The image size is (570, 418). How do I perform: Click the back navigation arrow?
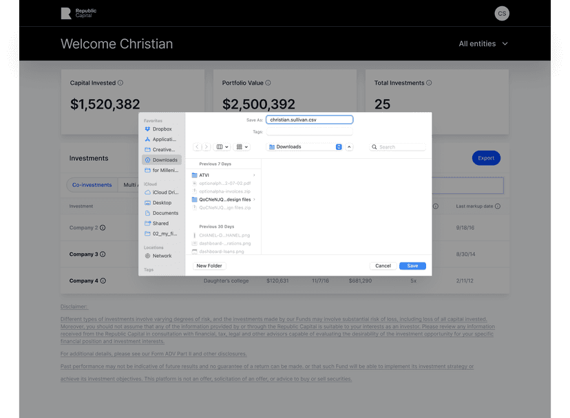click(198, 147)
